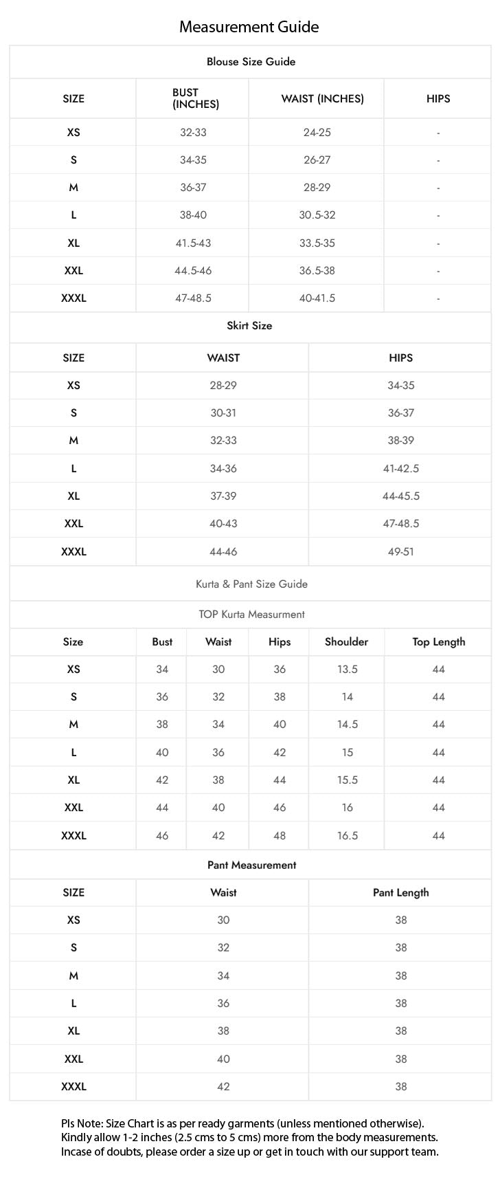Click the Top Length column header
The image size is (500, 1179).
(x=438, y=642)
